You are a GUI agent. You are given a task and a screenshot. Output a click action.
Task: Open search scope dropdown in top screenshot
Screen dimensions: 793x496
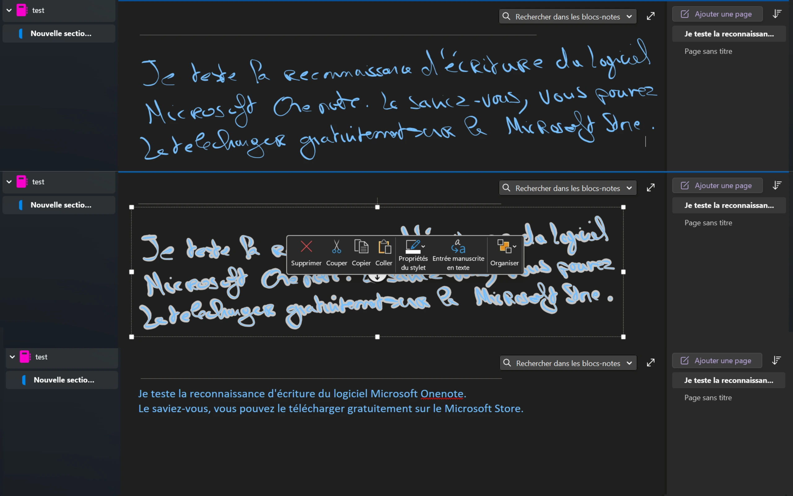(629, 16)
